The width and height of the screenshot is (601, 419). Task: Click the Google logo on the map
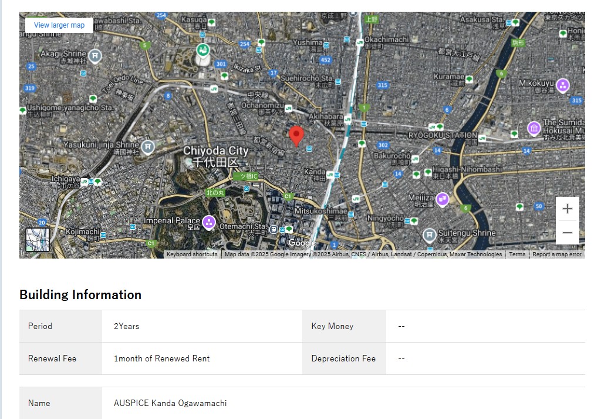click(x=302, y=243)
